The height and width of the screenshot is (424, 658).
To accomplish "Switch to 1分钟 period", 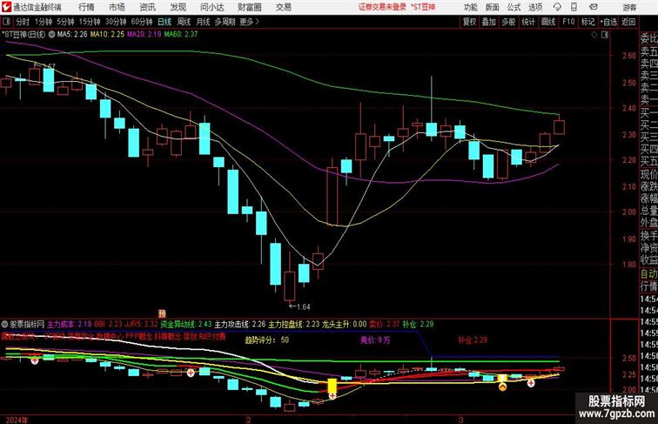I will tap(44, 22).
